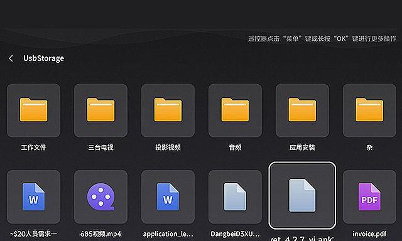The width and height of the screenshot is (402, 241).
Task: Open the ~$20人员需求 Word document
Action: click(33, 197)
